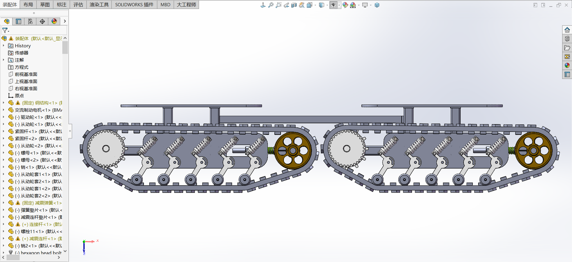This screenshot has width=572, height=262.
Task: Open the DisplayManager color sphere tab
Action: (54, 21)
